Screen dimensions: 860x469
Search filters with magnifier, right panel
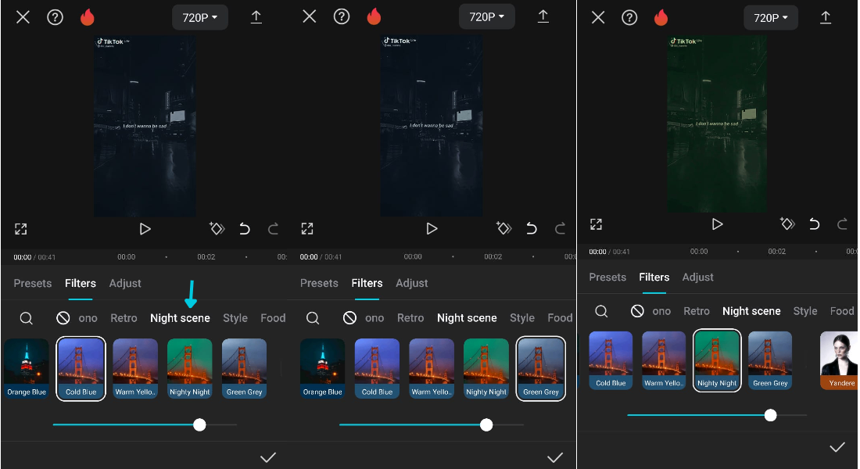point(601,312)
